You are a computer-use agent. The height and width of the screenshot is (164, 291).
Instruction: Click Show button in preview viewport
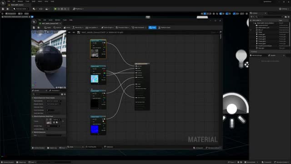[55, 32]
